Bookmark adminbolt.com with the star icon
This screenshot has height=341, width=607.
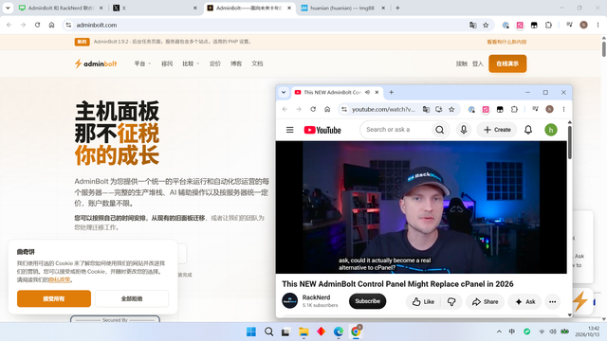click(x=486, y=26)
